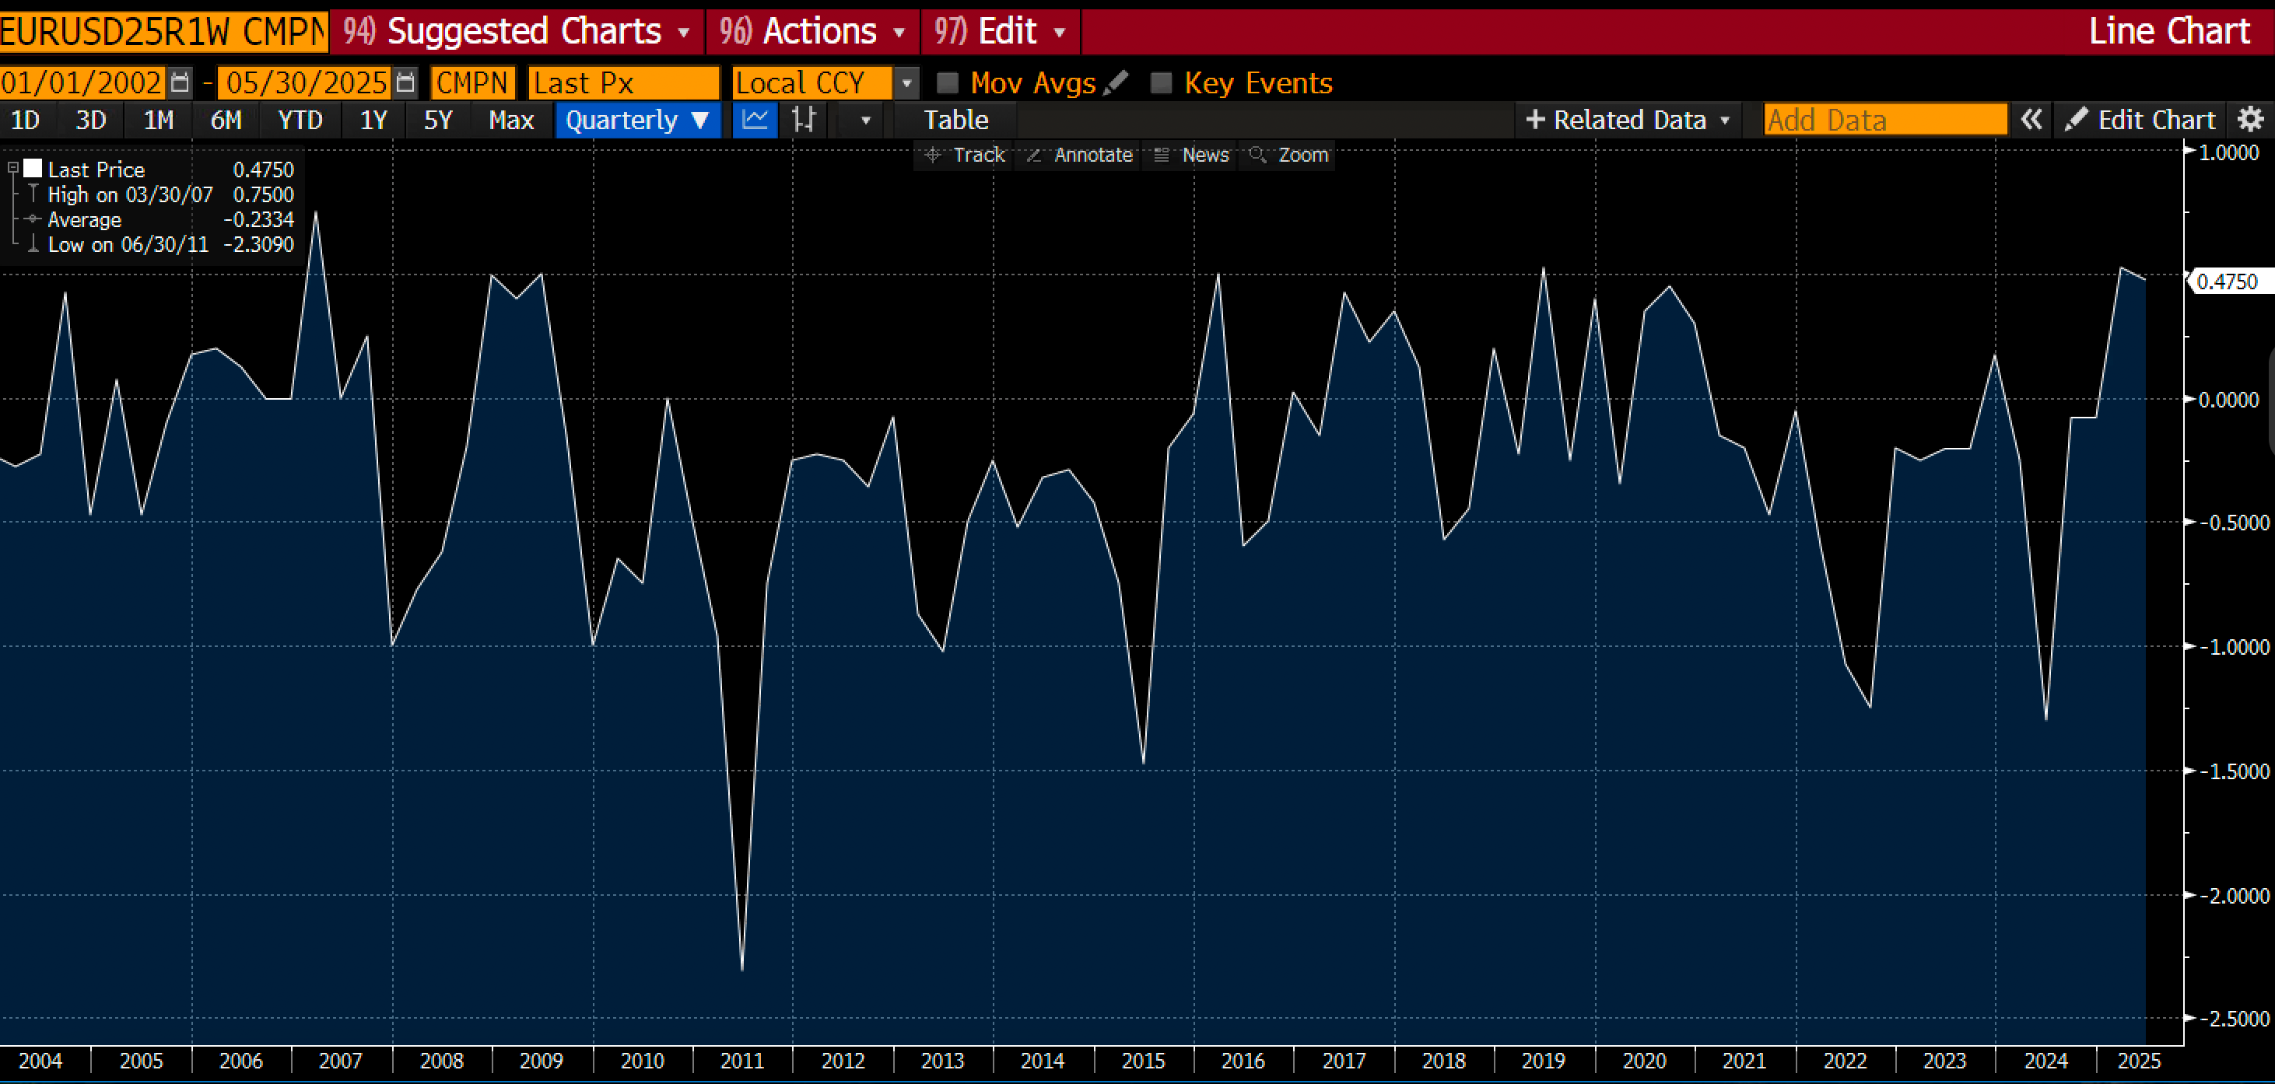The image size is (2275, 1084).
Task: Open the start date calendar picker
Action: (x=179, y=83)
